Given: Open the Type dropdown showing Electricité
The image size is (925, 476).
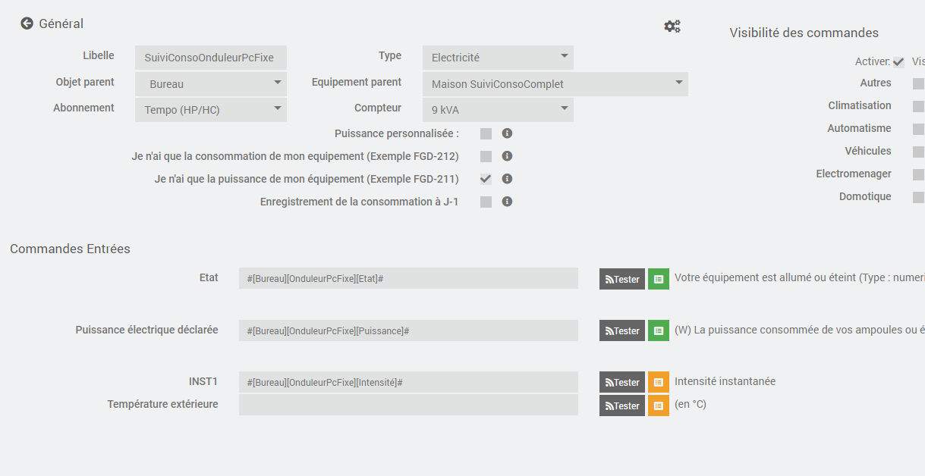Looking at the screenshot, I should pyautogui.click(x=498, y=58).
